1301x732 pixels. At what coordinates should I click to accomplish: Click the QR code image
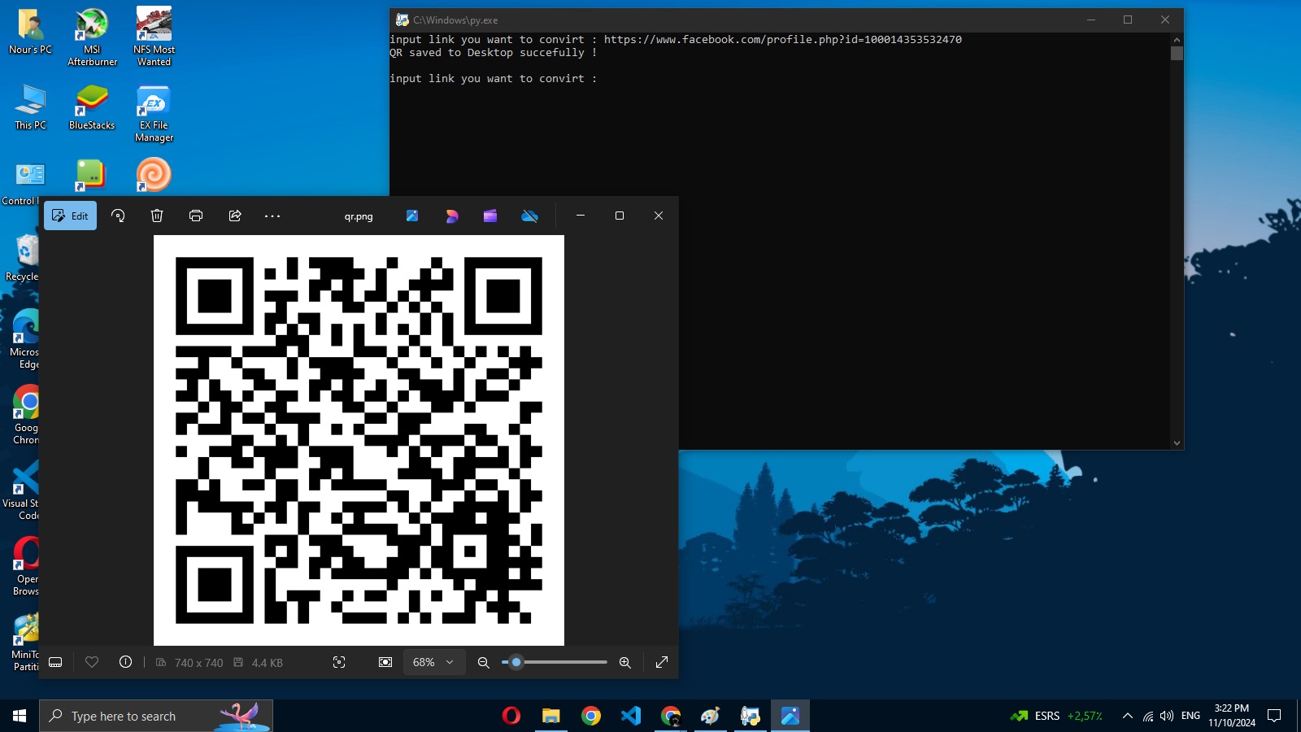[x=359, y=440]
